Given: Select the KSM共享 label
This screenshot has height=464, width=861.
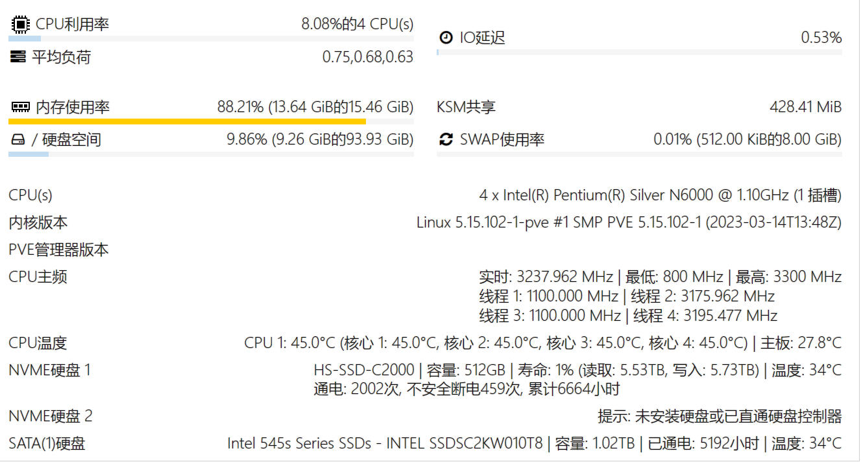Looking at the screenshot, I should 466,107.
